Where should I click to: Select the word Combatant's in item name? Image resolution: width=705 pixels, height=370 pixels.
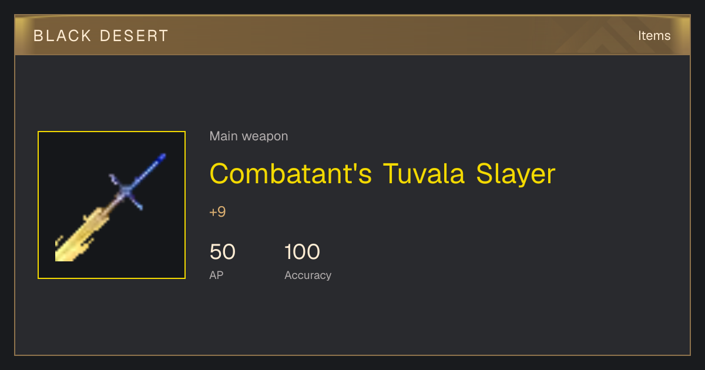[x=291, y=174]
